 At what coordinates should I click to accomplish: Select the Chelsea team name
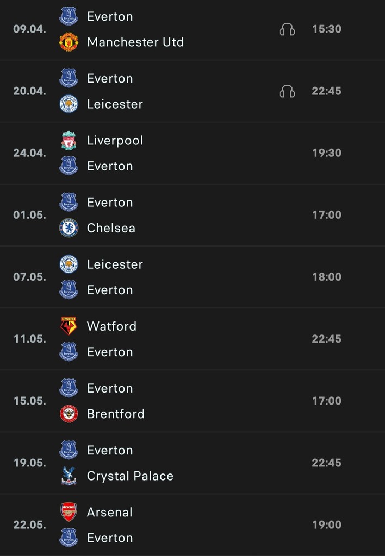click(111, 228)
